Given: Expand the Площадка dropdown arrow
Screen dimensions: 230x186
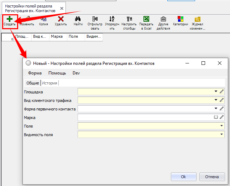Looking at the screenshot, I should click(216, 92).
